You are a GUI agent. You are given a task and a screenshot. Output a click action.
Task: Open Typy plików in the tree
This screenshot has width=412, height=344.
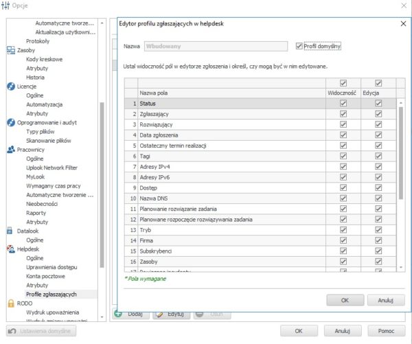tap(41, 131)
